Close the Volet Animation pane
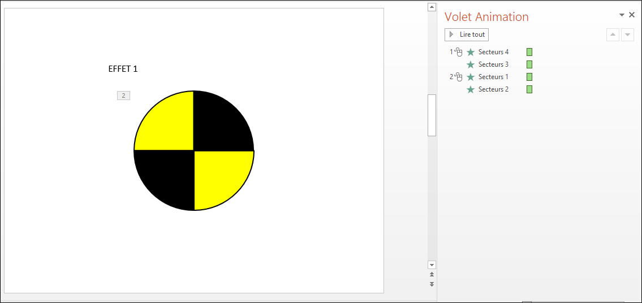Viewport: 642px width, 303px height. pyautogui.click(x=632, y=15)
